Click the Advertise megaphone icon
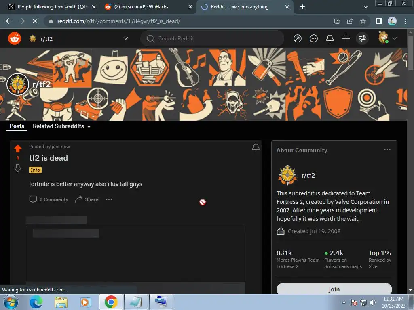This screenshot has width=414, height=310. pyautogui.click(x=362, y=38)
